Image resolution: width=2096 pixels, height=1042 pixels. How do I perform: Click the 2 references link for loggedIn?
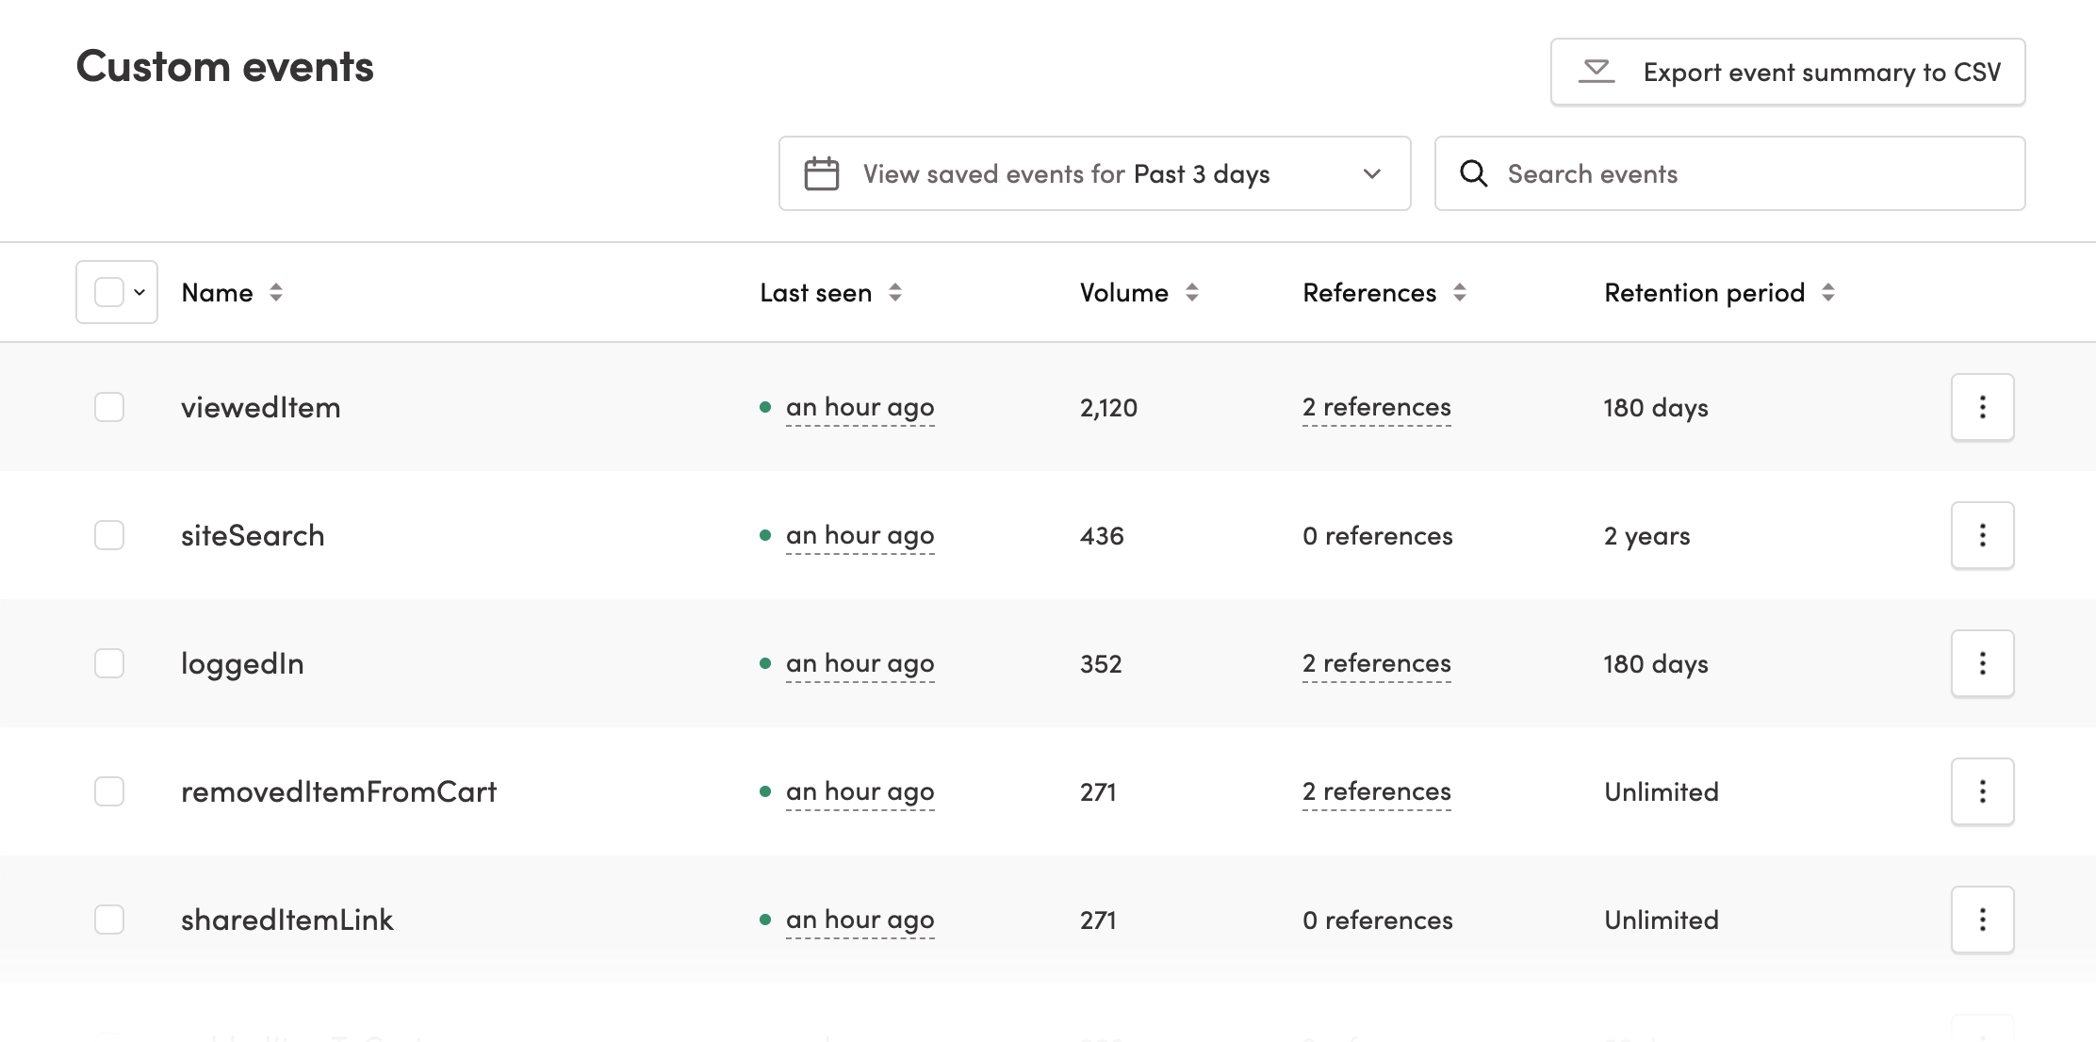(x=1377, y=662)
